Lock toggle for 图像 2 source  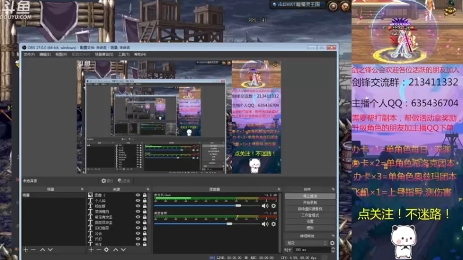[x=145, y=195]
